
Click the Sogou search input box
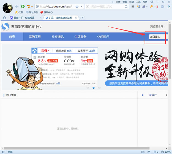tap(107, 7)
